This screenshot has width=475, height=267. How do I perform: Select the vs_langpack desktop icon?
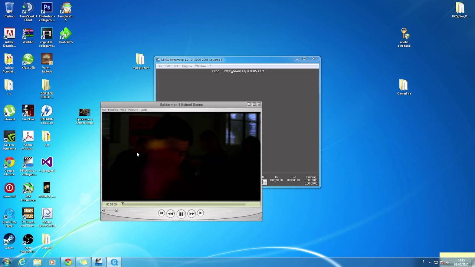[x=47, y=165]
